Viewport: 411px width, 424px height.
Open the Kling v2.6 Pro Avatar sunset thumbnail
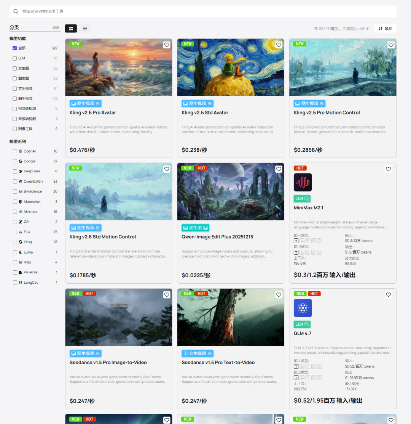(119, 67)
